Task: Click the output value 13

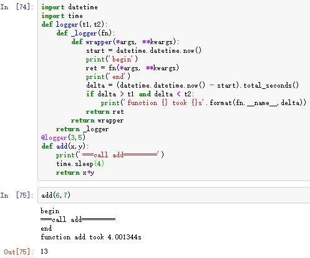Action: [x=44, y=252]
